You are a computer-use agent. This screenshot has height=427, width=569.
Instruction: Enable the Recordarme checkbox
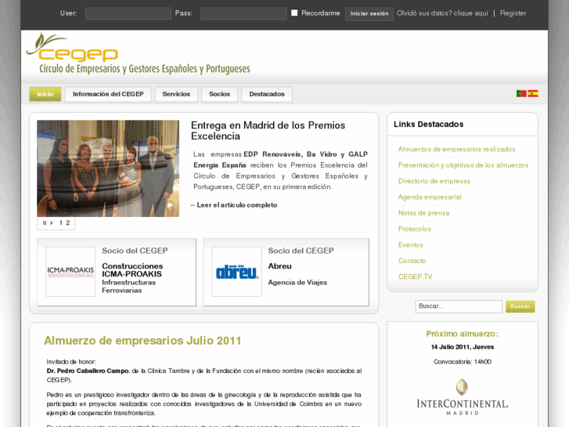294,13
